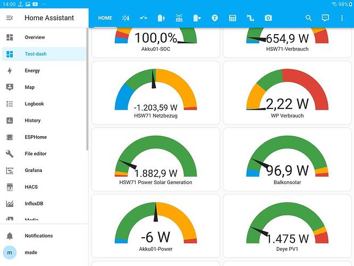Click the File editor wrench icon
Screen dimensions: 354x266
10,154
